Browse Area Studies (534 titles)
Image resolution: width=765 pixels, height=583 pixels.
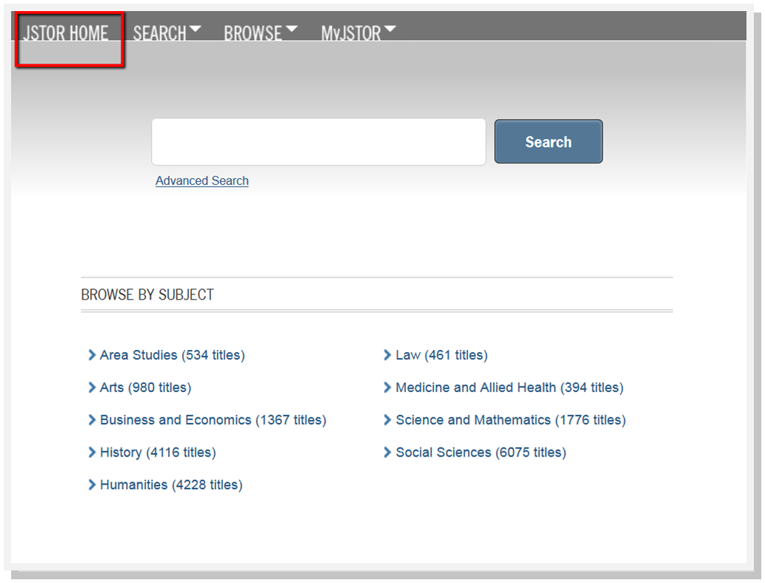point(172,355)
